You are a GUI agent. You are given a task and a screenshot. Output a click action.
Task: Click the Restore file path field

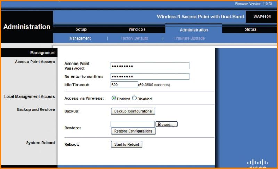coord(132,124)
